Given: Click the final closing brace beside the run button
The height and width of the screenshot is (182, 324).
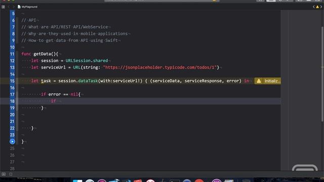Looking at the screenshot, I should tap(22, 142).
